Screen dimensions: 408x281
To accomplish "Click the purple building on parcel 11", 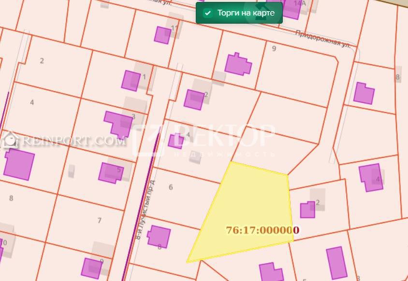I will tap(162, 35).
